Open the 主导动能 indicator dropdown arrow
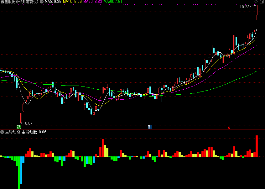This screenshot has width=265, height=189. pyautogui.click(x=2, y=132)
